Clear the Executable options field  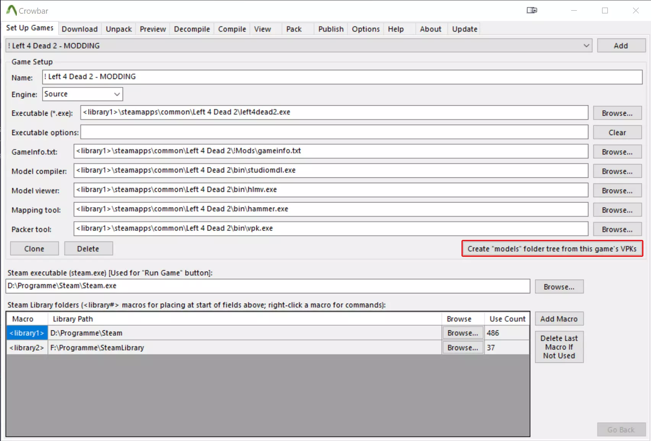point(617,132)
